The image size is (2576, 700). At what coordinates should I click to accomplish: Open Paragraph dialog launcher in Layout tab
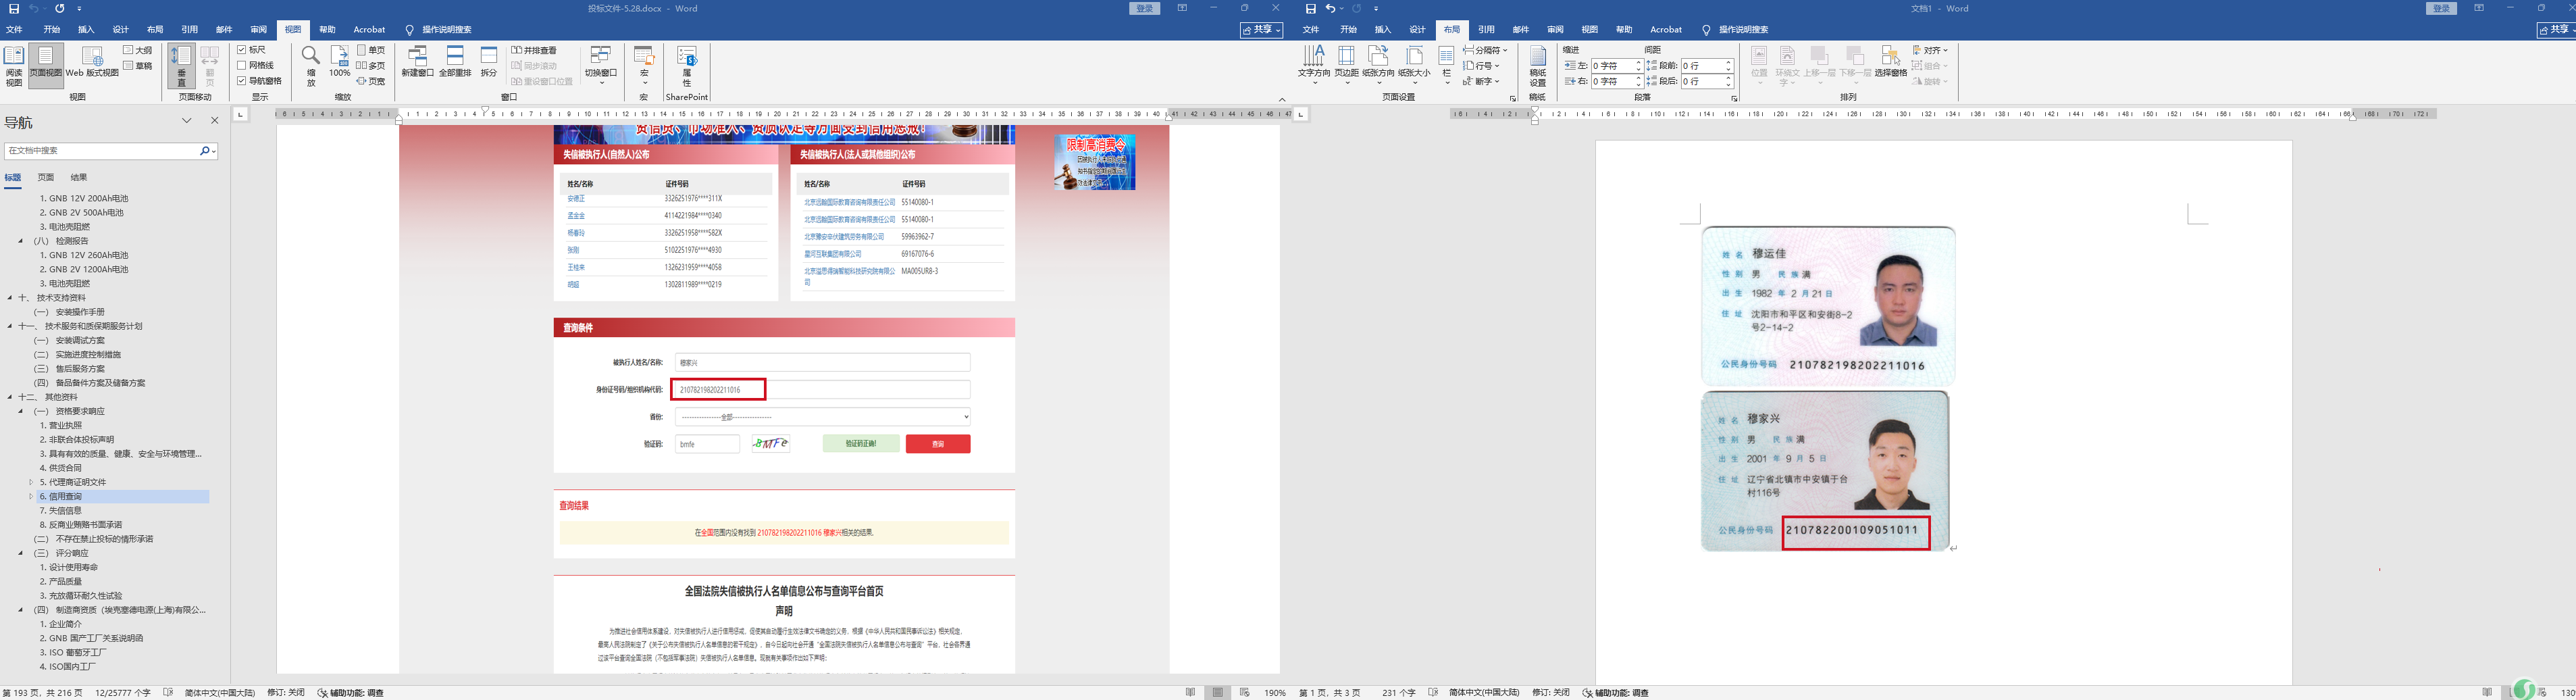click(x=1734, y=98)
